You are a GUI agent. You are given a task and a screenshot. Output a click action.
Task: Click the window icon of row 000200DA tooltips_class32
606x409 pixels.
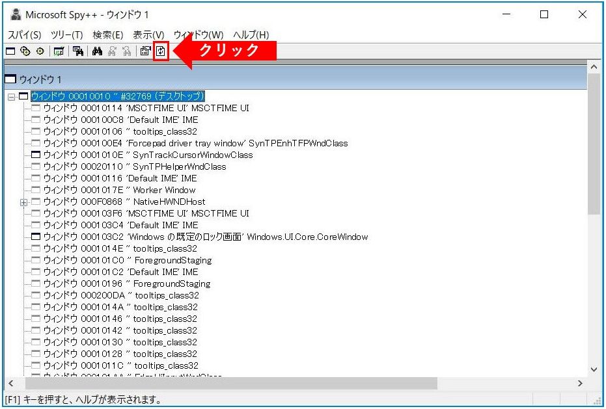[x=36, y=295]
